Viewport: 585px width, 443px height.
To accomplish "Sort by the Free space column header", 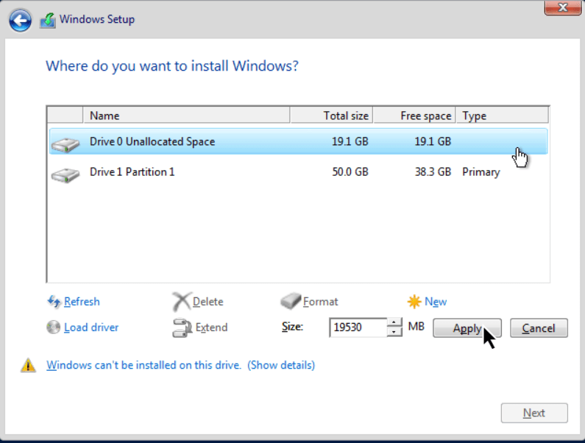I will [414, 116].
